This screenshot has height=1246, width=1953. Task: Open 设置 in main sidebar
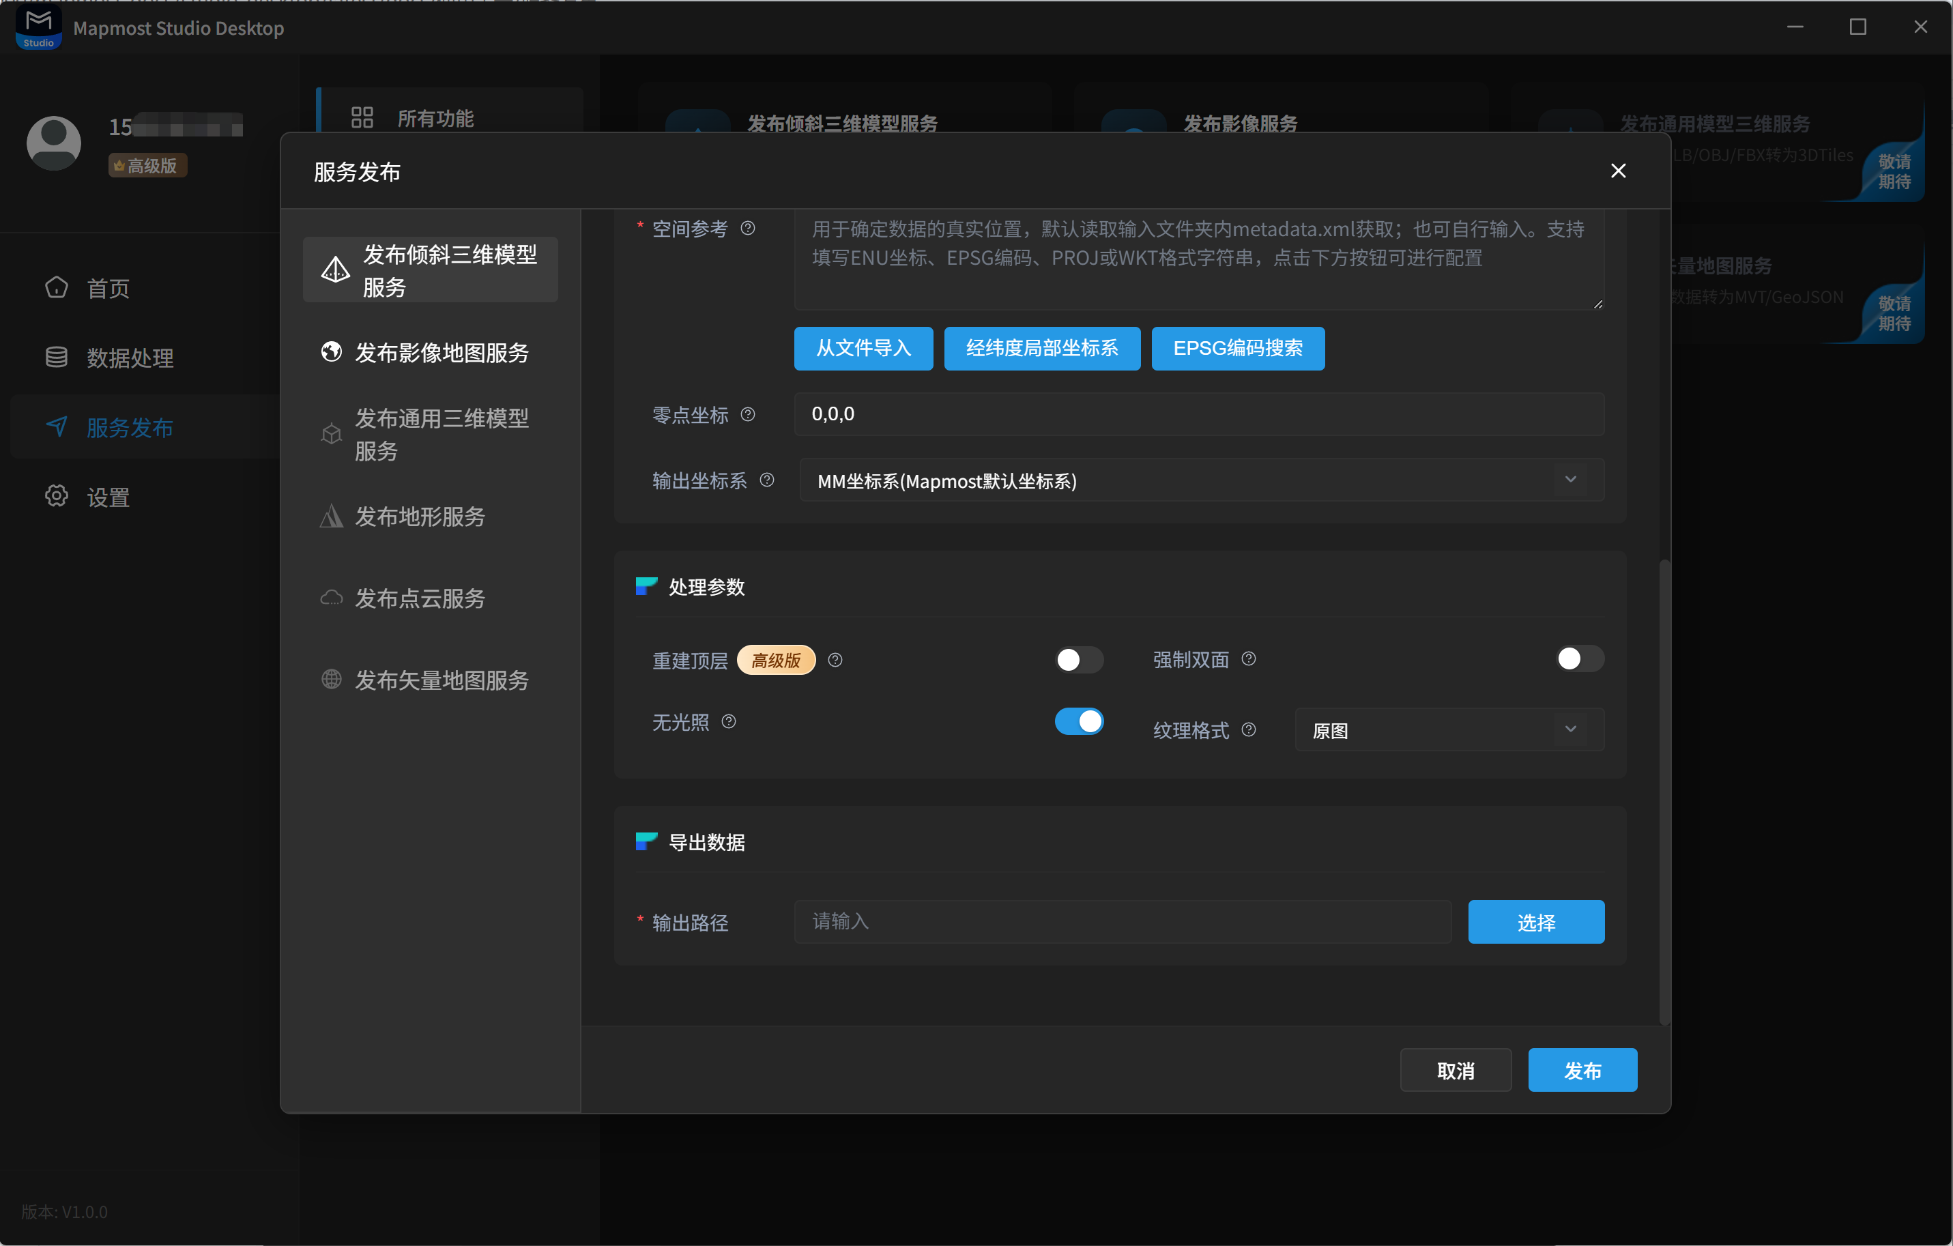(146, 497)
